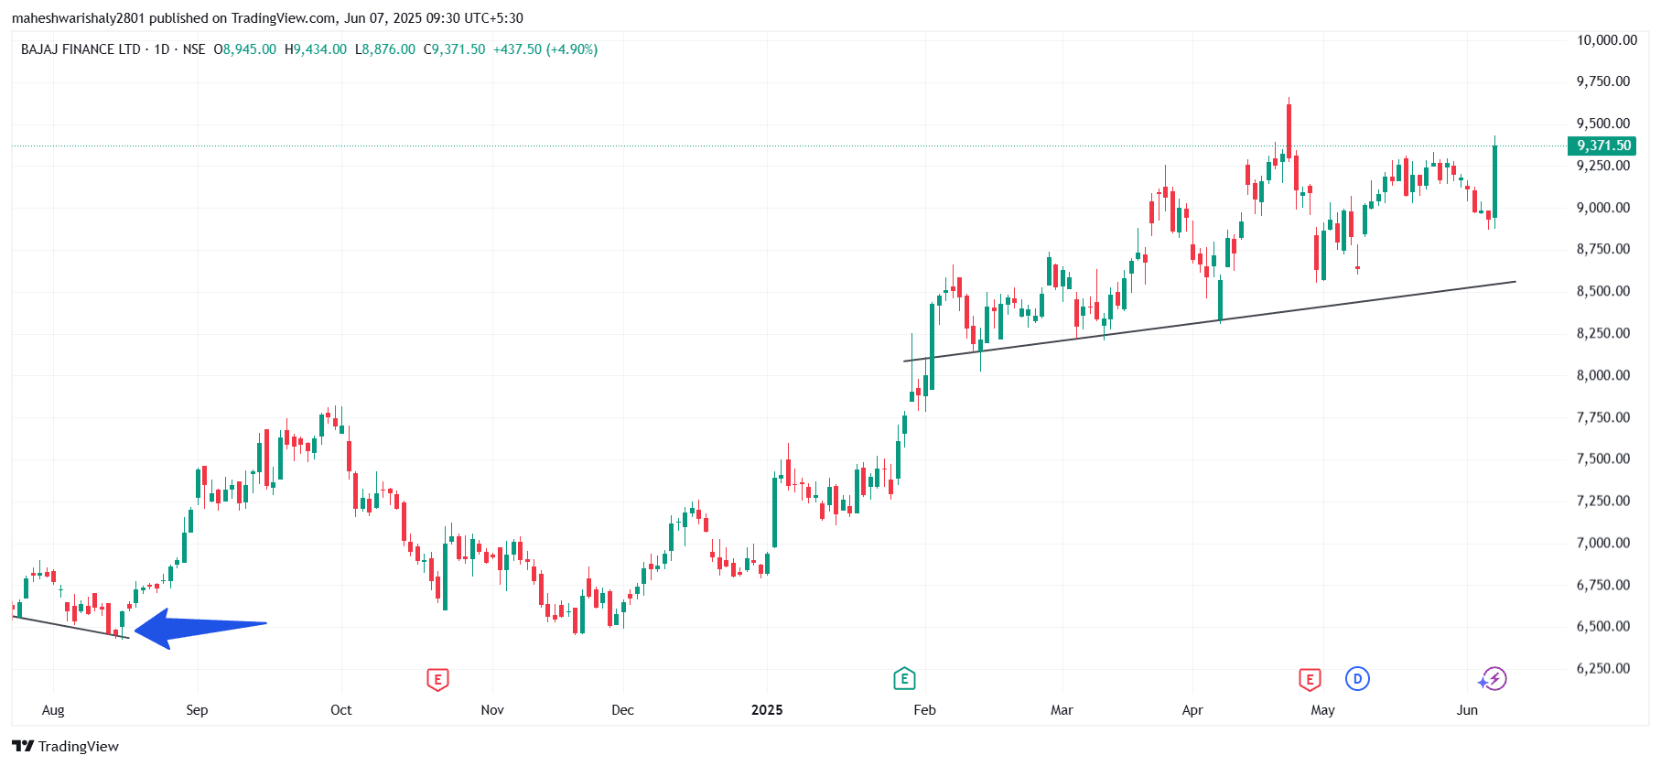1661x766 pixels.
Task: Click the Apr label on time axis
Action: (x=1192, y=710)
